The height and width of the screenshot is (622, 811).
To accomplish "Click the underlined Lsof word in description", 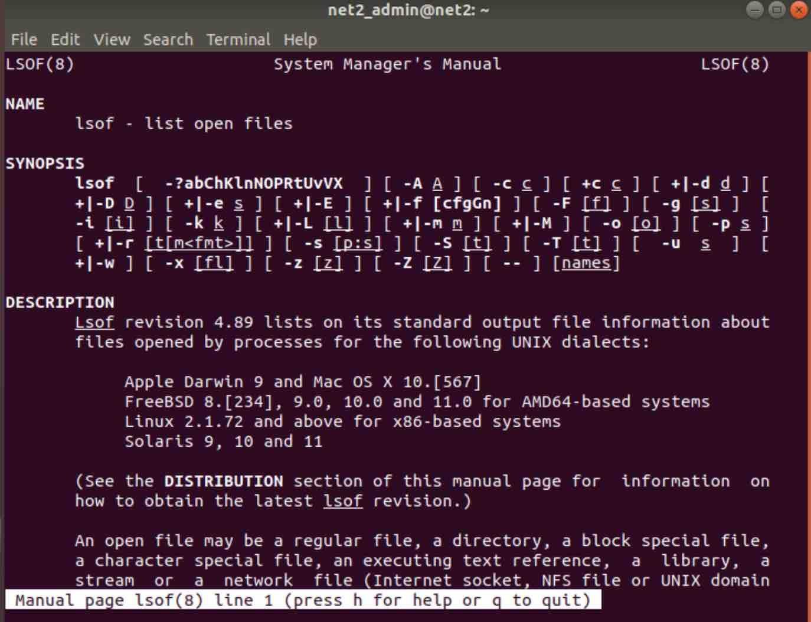I will (x=94, y=323).
